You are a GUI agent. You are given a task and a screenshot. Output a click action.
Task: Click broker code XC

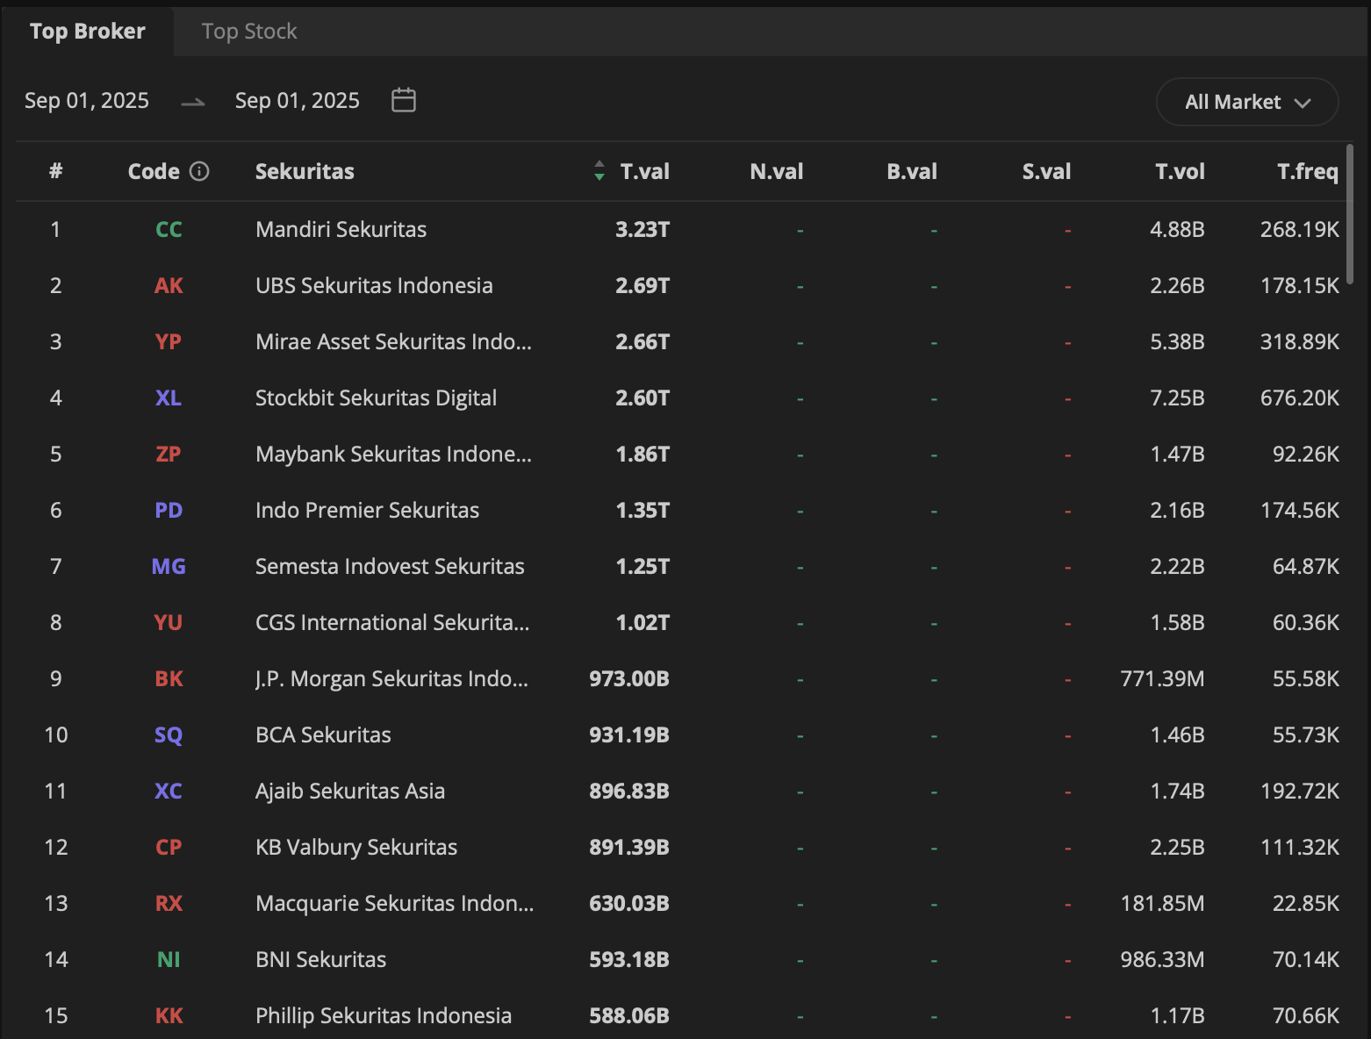coord(169,792)
